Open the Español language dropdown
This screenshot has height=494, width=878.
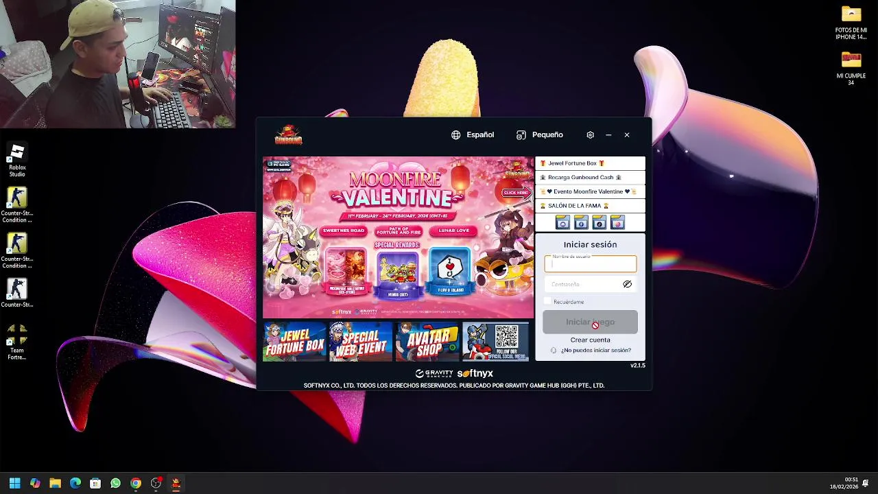tap(473, 135)
